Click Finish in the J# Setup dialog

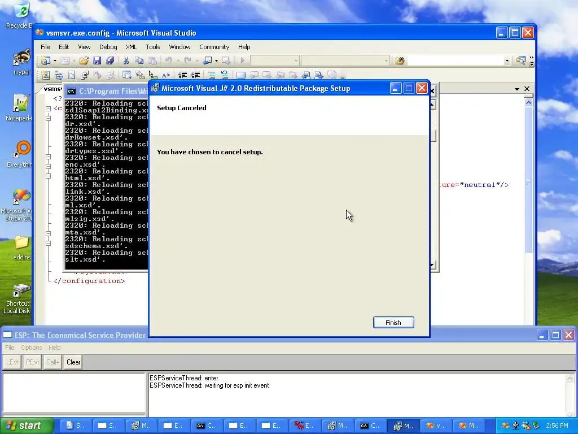coord(393,323)
